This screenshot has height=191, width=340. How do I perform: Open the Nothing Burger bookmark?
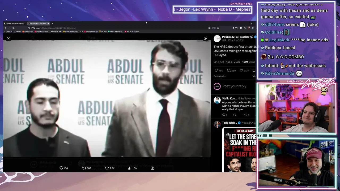click(x=27, y=32)
